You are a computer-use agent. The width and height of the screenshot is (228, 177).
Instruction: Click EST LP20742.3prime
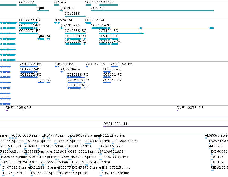click(39, 149)
